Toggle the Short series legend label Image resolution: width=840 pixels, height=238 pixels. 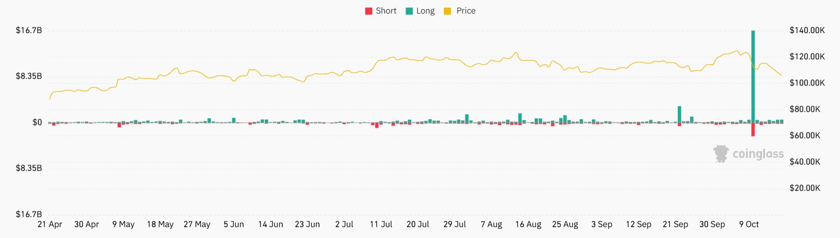pos(386,11)
